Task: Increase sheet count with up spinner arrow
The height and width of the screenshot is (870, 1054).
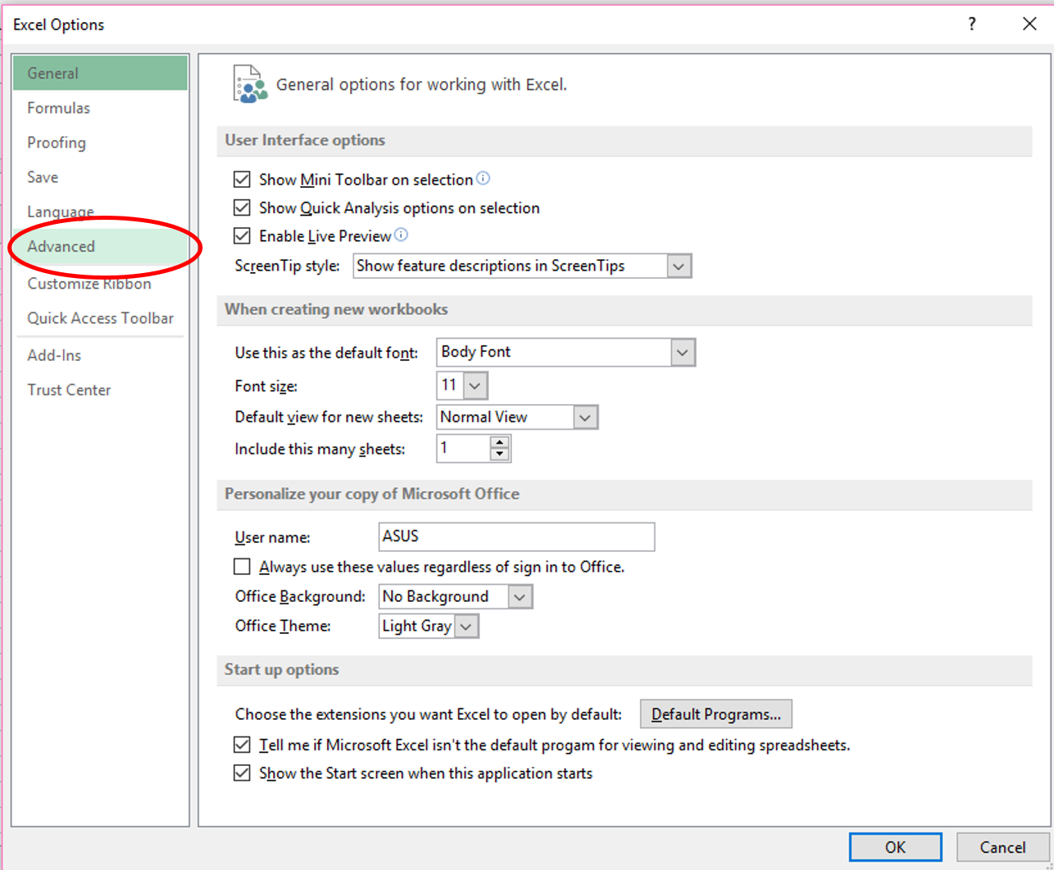Action: tap(500, 443)
